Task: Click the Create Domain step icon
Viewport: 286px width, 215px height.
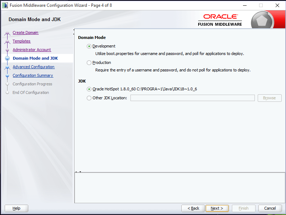Action: click(7, 33)
